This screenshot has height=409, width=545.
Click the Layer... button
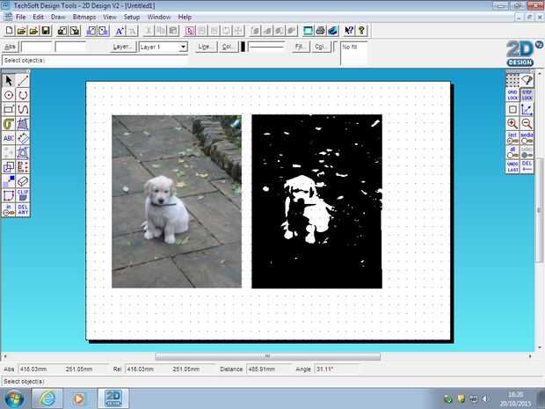click(x=123, y=47)
